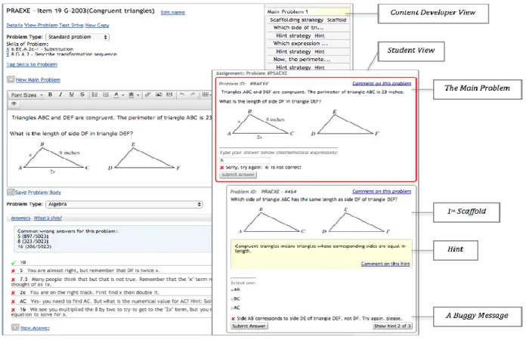Click the New Copy link

pyautogui.click(x=97, y=25)
